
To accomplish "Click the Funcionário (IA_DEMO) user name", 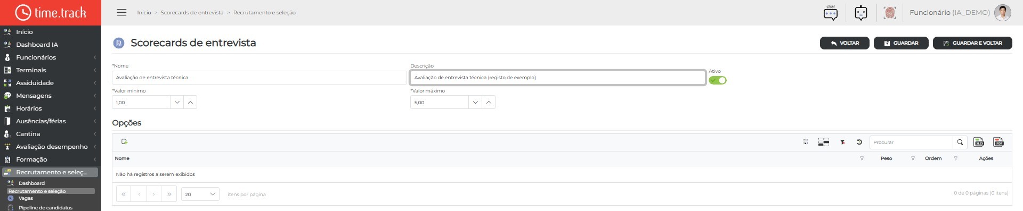I will [x=949, y=12].
